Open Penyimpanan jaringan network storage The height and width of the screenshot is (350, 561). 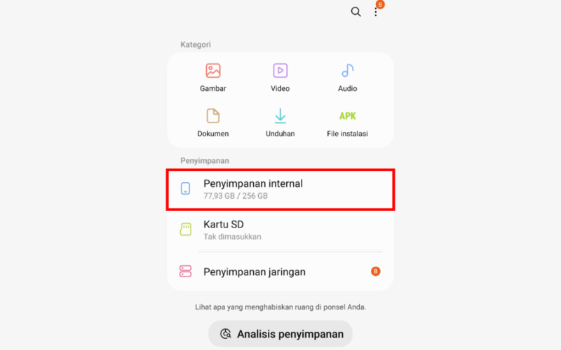[280, 272]
